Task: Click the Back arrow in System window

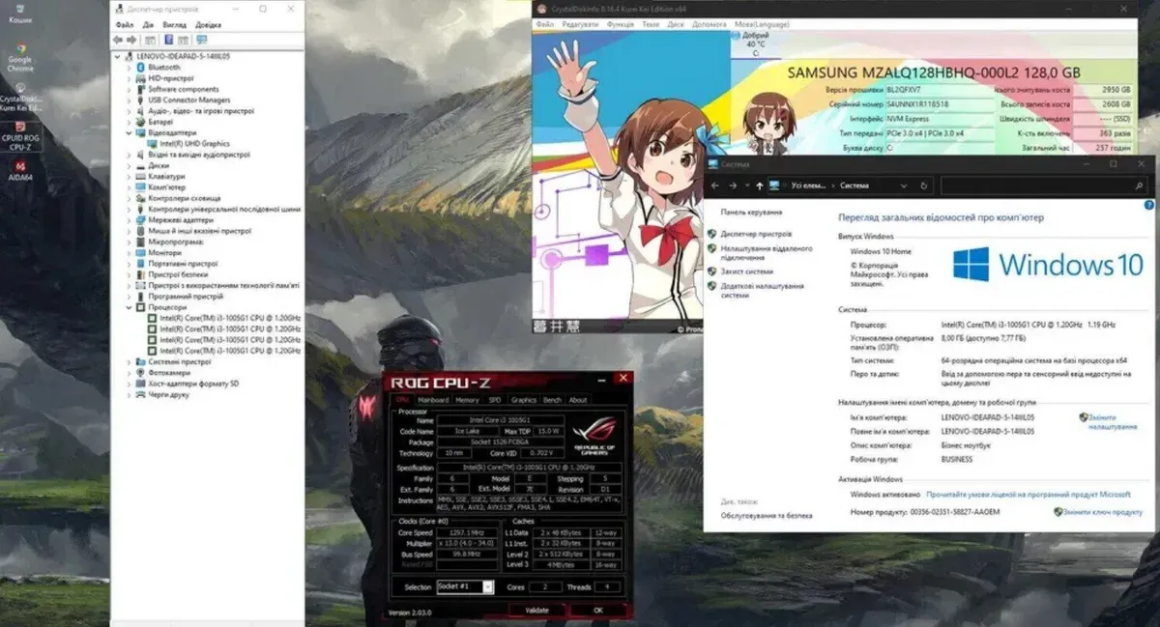Action: click(716, 185)
